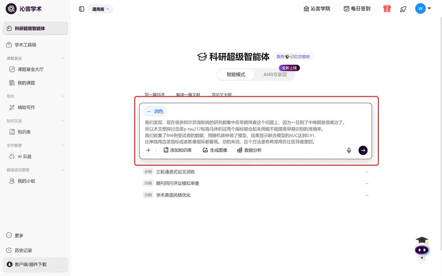Viewport: 442px width, 276px height.
Task: Collapse the 课题基金 section chevron
Action: pos(63,58)
